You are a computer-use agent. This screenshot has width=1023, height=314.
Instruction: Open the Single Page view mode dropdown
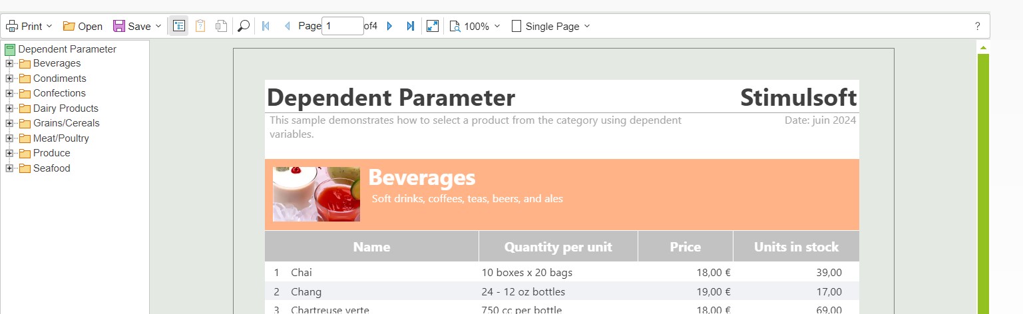550,26
